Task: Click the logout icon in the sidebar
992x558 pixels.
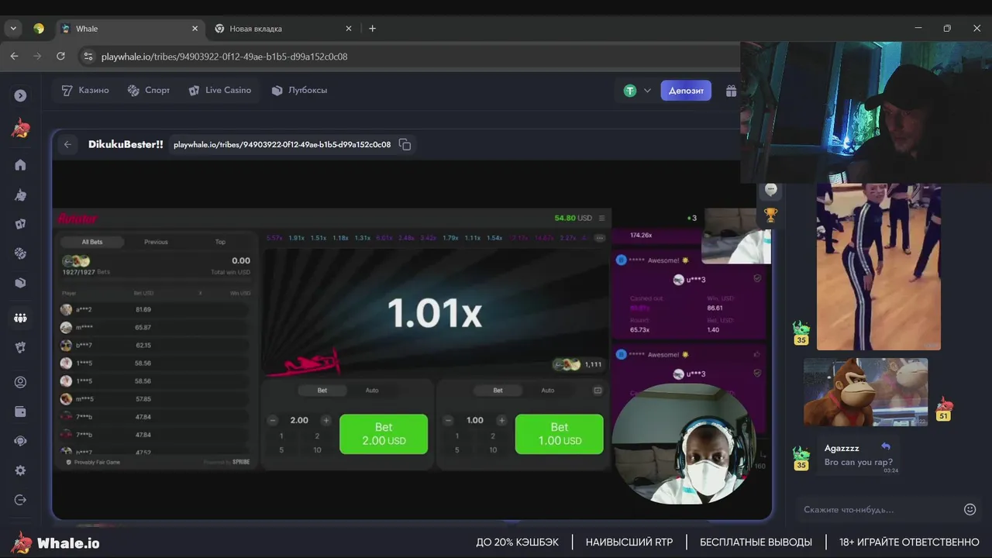Action: click(x=20, y=500)
